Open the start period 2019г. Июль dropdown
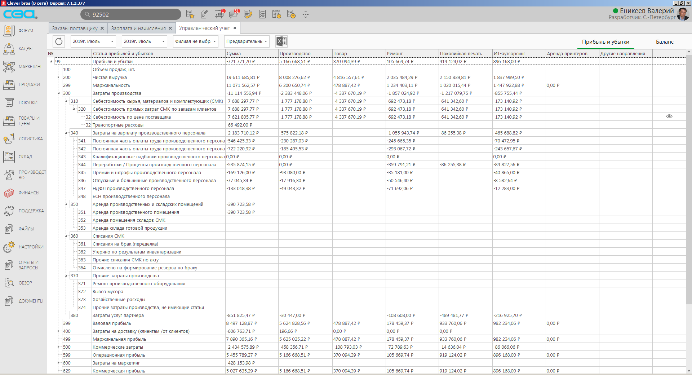Viewport: 692px width, 375px height. [93, 41]
